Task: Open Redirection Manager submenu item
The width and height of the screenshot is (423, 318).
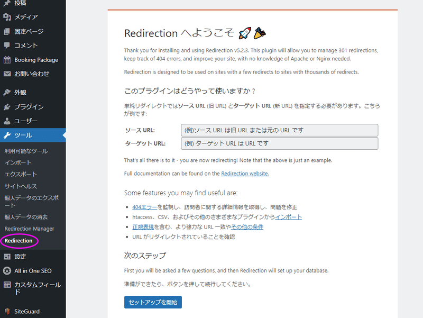Action: pos(30,229)
